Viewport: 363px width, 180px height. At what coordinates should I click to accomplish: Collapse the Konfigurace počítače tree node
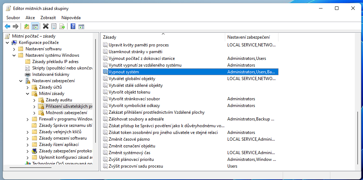[x=7, y=43]
